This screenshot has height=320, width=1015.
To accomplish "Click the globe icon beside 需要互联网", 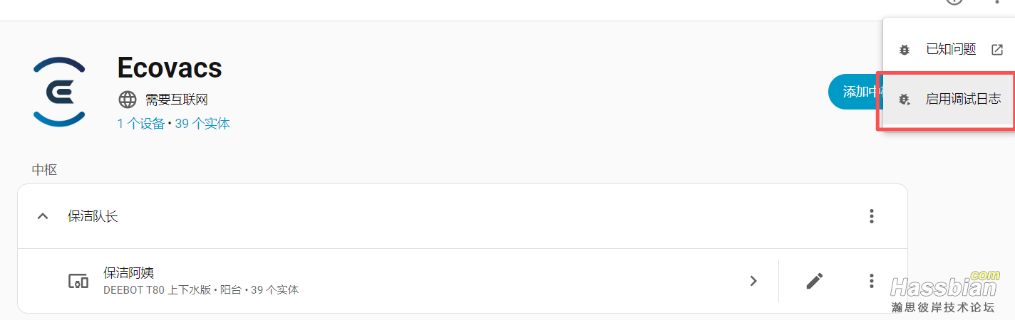I will point(128,100).
